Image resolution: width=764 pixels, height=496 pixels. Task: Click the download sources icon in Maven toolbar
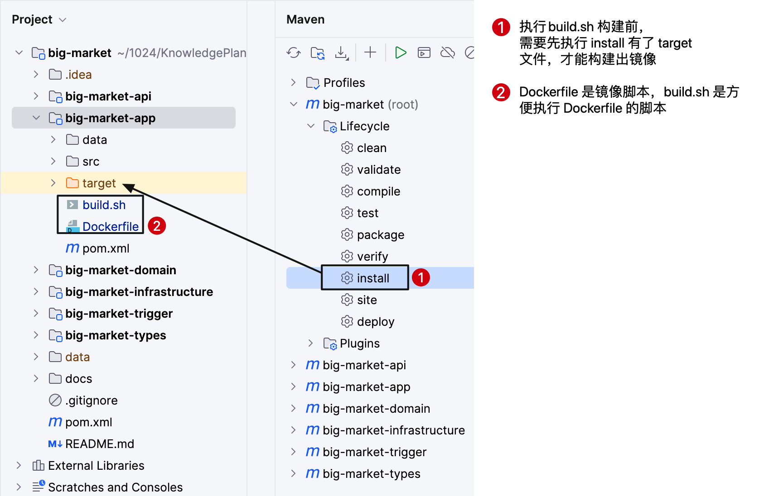coord(341,53)
